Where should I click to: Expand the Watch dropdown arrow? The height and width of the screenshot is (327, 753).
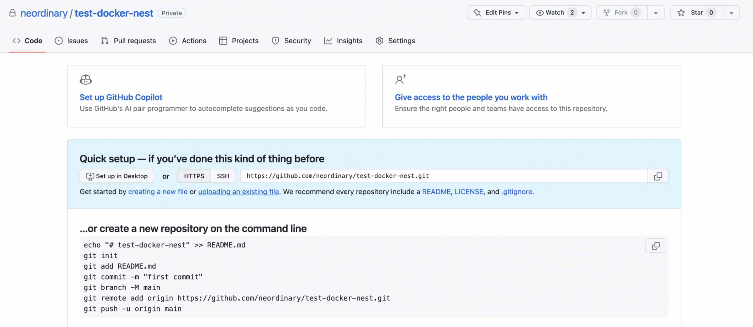(583, 13)
